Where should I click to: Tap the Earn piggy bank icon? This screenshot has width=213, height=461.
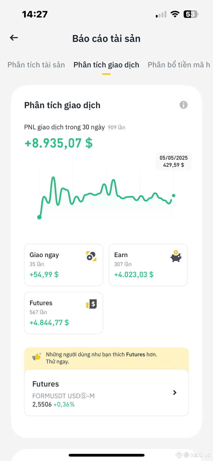click(x=176, y=256)
